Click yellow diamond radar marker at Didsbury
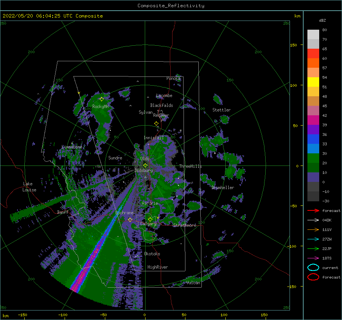Viewport: 342px width, 320px height. pyautogui.click(x=145, y=166)
